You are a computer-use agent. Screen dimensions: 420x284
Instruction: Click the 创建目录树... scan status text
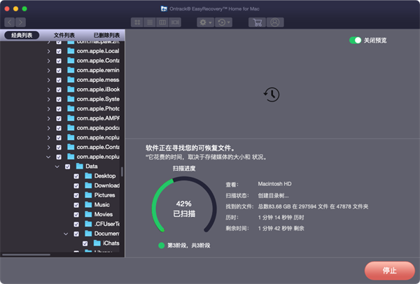click(x=273, y=196)
